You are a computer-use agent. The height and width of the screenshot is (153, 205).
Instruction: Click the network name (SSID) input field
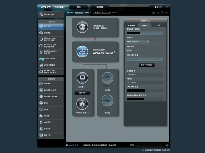coord(145,33)
